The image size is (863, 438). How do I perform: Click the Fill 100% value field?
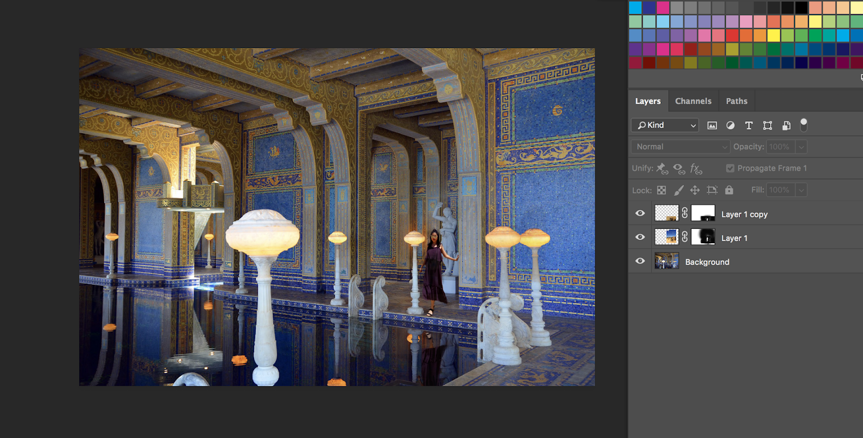tap(781, 190)
